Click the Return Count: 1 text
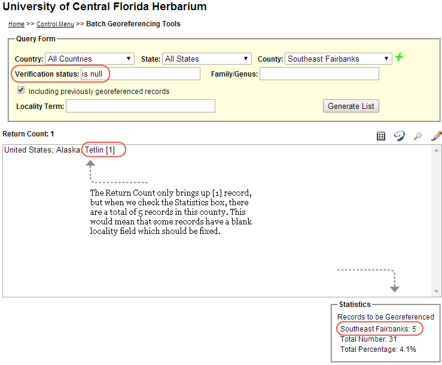 [28, 133]
